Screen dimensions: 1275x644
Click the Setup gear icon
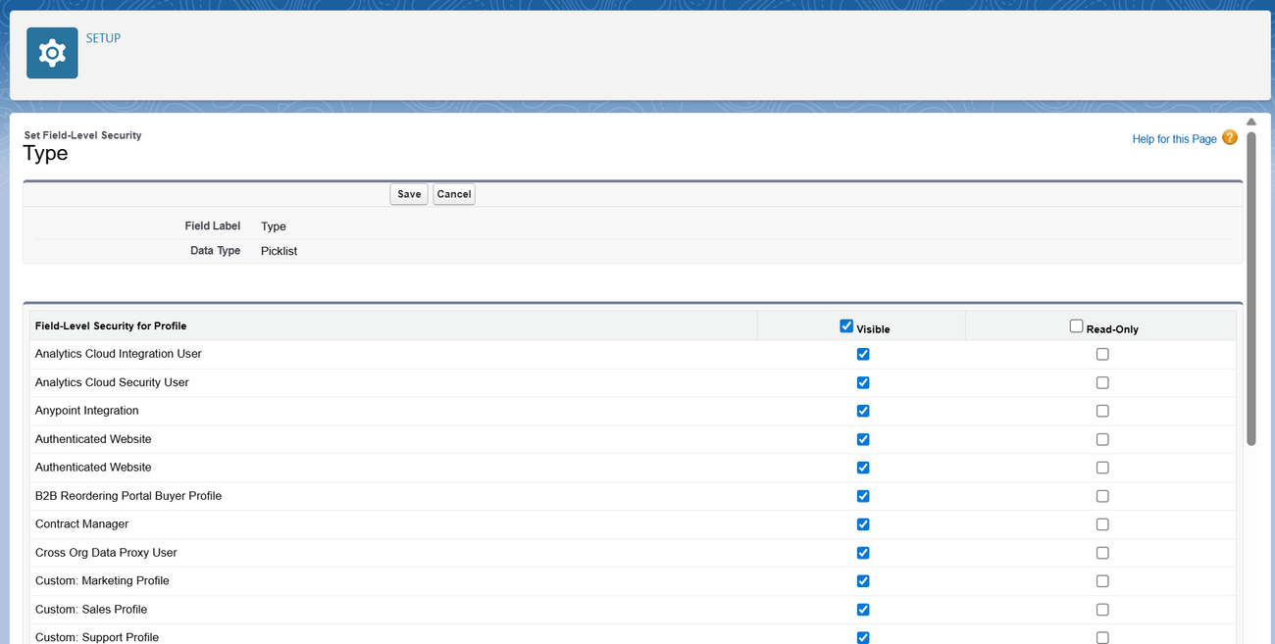(51, 52)
